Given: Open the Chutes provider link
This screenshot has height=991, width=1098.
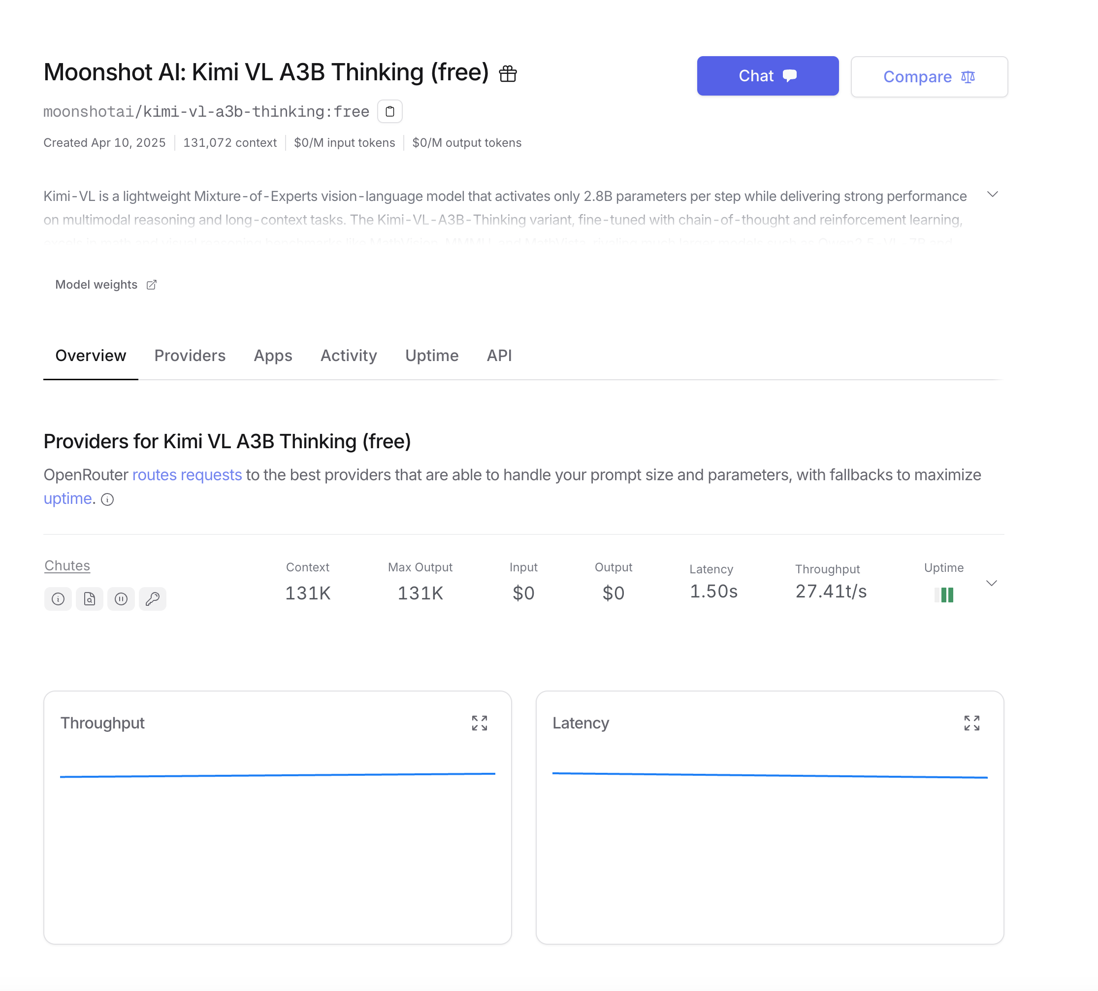Looking at the screenshot, I should point(67,566).
